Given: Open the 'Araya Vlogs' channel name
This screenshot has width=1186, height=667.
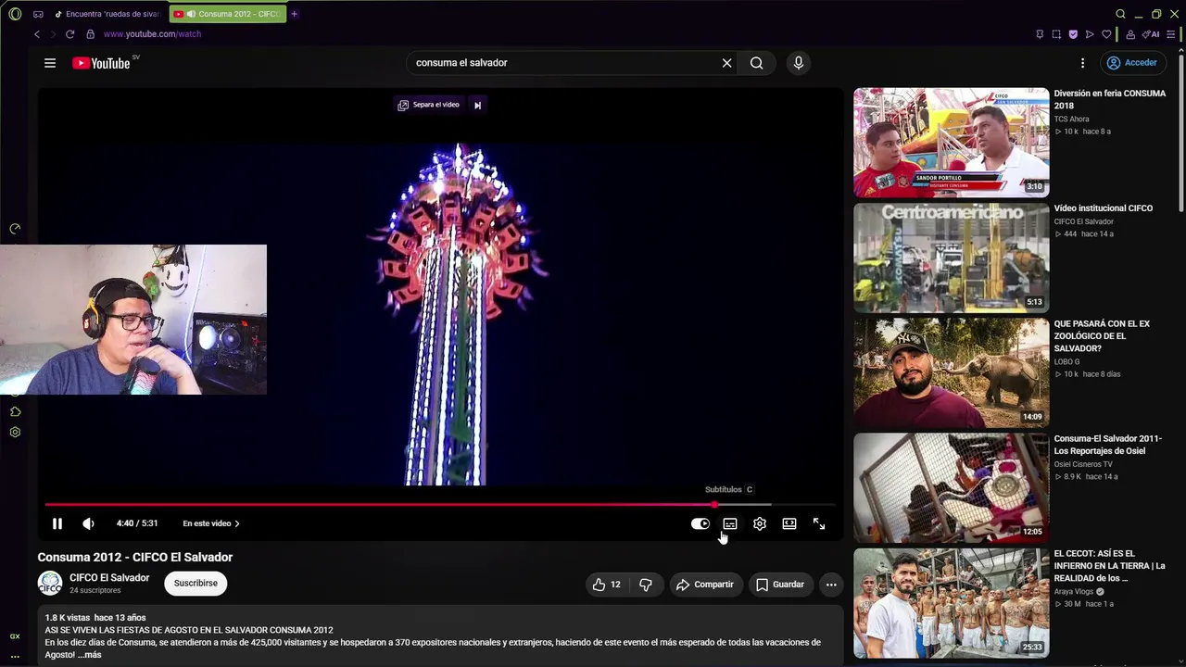Looking at the screenshot, I should click(x=1074, y=592).
